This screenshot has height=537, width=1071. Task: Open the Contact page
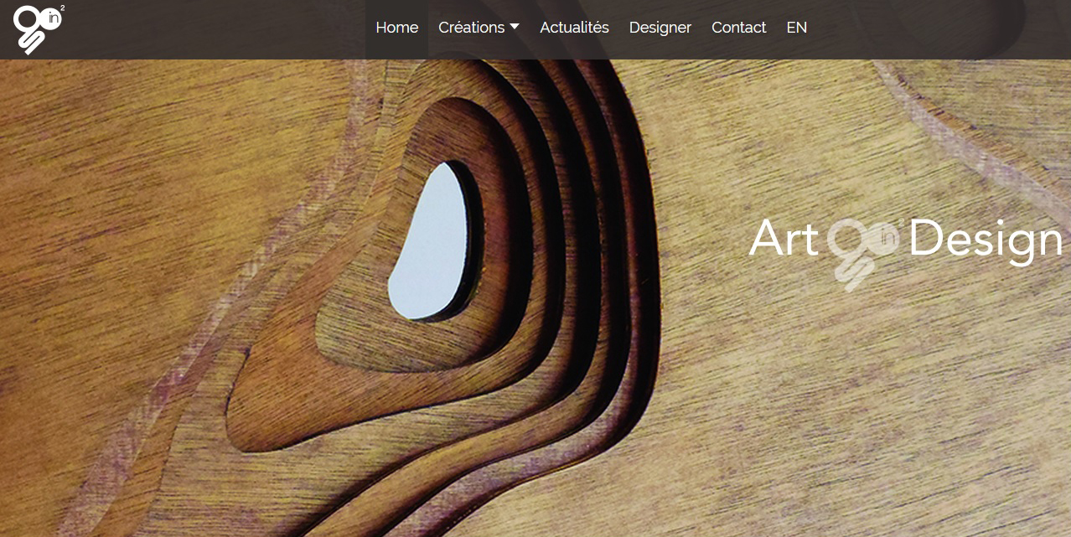tap(738, 28)
